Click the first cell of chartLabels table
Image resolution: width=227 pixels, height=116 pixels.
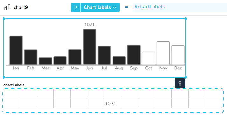pos(11,94)
